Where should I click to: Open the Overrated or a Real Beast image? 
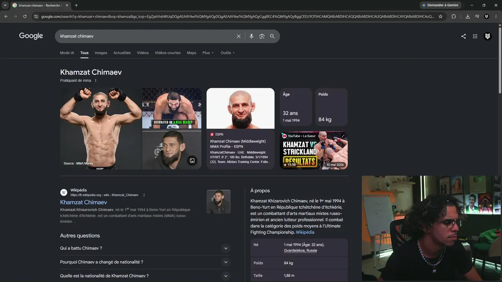(x=172, y=108)
